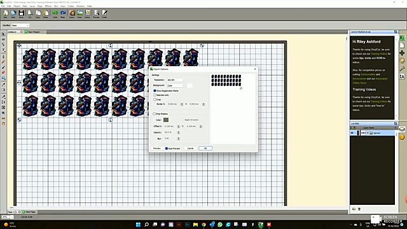Toggle visibility eye of the group layer
Screen dimensions: 407x229
click(x=352, y=133)
